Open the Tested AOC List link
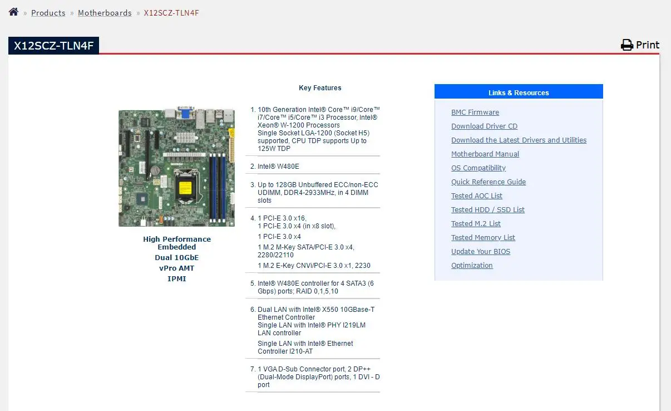The width and height of the screenshot is (671, 411). (477, 196)
